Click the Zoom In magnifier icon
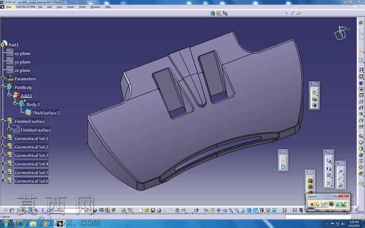The image size is (365, 228). [x=231, y=210]
